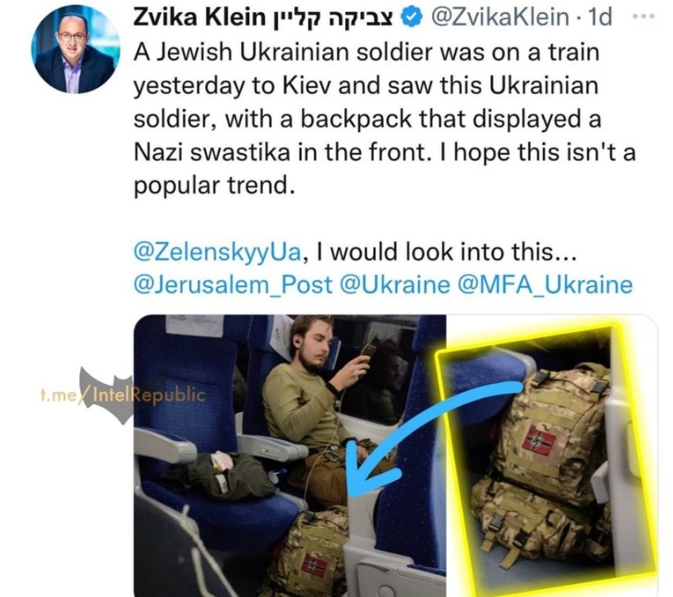673x597 pixels.
Task: Open the tweet author's profile picture
Action: (x=76, y=49)
